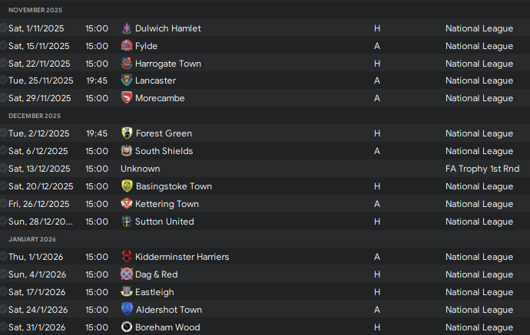Click the Dulwich Hamlet club badge
Viewport: 530px width, 335px height.
127,28
